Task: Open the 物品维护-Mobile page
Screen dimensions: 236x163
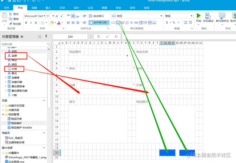Action: 20,128
